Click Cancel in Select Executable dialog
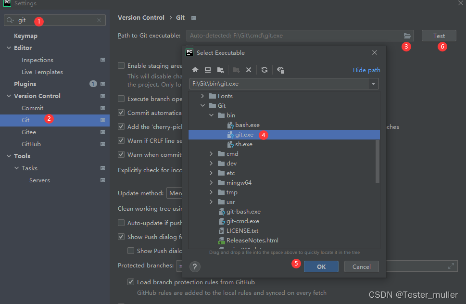The height and width of the screenshot is (304, 466). (x=361, y=266)
